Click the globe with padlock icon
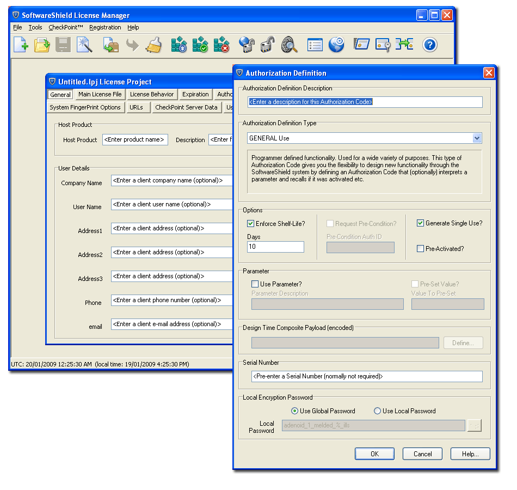The height and width of the screenshot is (490, 517). pyautogui.click(x=247, y=45)
